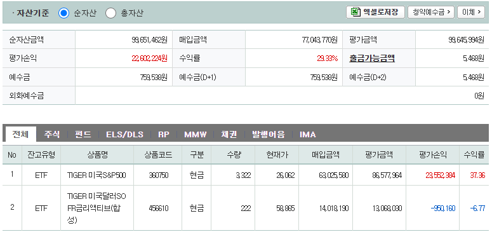Switch to the 전체 tab
492x232 pixels.
click(x=20, y=134)
